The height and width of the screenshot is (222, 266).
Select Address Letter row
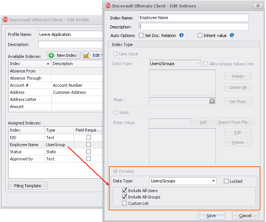[55, 99]
